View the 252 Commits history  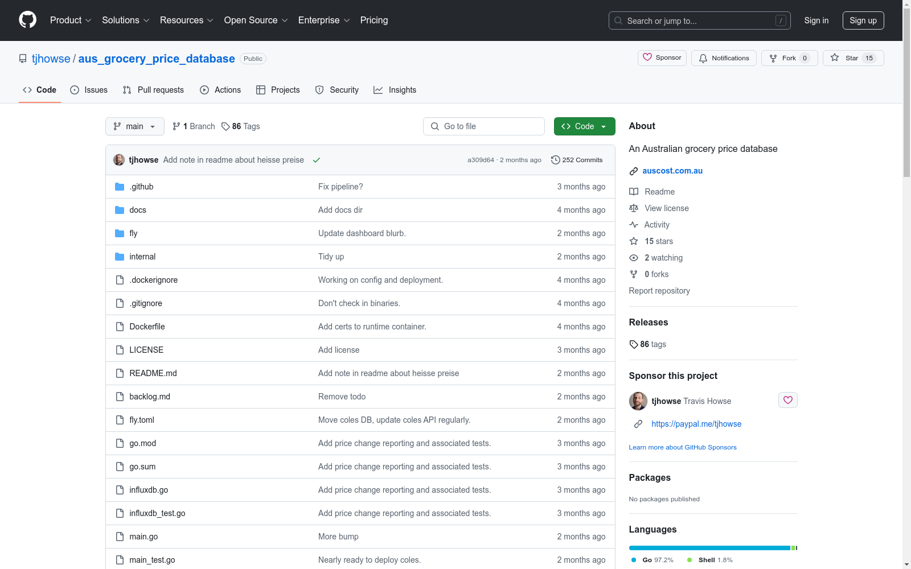point(577,160)
